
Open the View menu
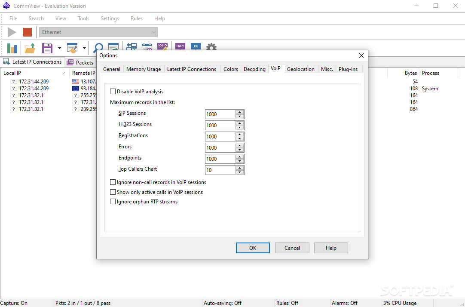(61, 18)
